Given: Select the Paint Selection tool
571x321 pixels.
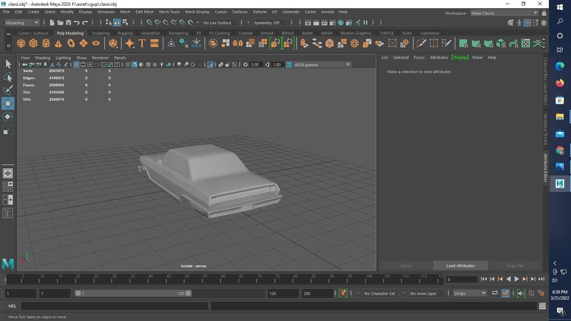Looking at the screenshot, I should tap(8, 90).
